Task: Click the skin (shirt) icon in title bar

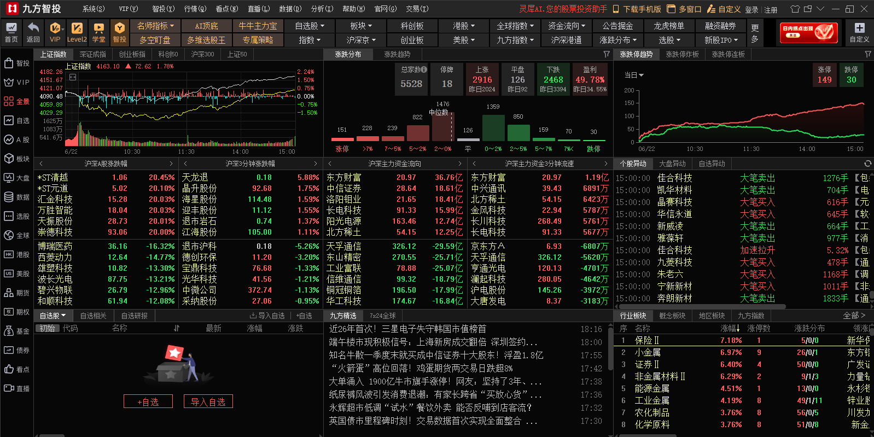Action: pos(795,9)
